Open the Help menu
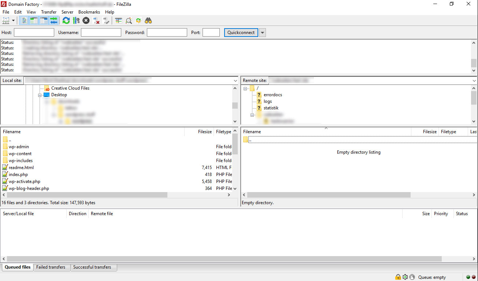478x281 pixels. (x=110, y=12)
